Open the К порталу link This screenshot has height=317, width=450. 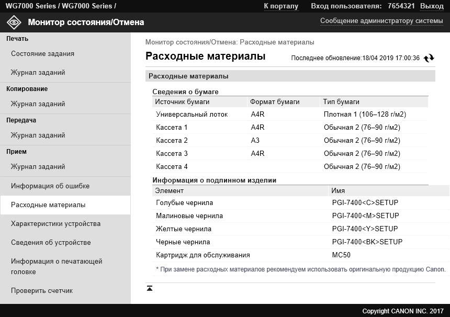pyautogui.click(x=281, y=6)
